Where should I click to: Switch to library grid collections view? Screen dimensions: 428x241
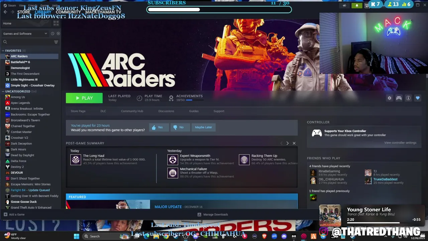[56, 23]
